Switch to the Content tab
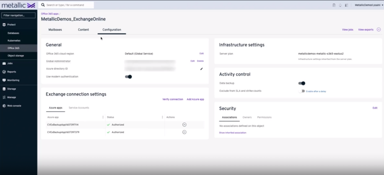 (83, 30)
